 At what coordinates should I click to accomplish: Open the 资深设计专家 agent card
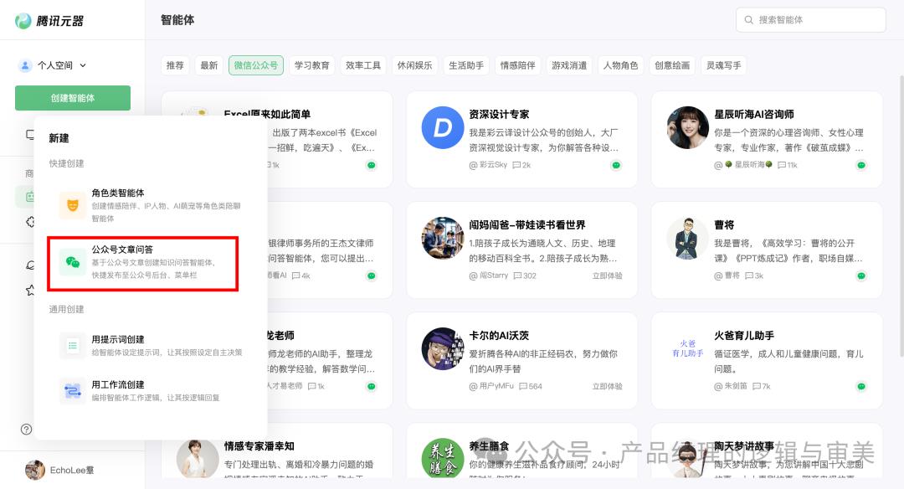click(x=521, y=139)
